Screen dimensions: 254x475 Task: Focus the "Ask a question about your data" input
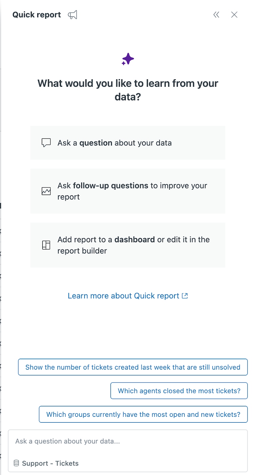click(x=128, y=441)
